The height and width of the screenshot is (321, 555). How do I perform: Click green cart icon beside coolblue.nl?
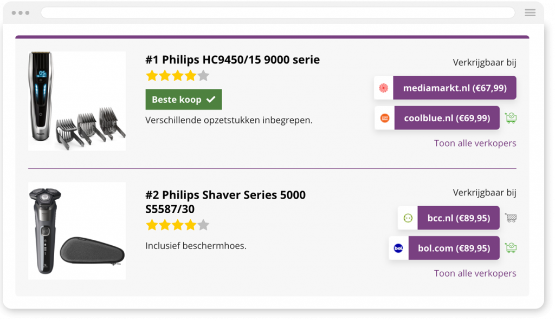pos(510,118)
